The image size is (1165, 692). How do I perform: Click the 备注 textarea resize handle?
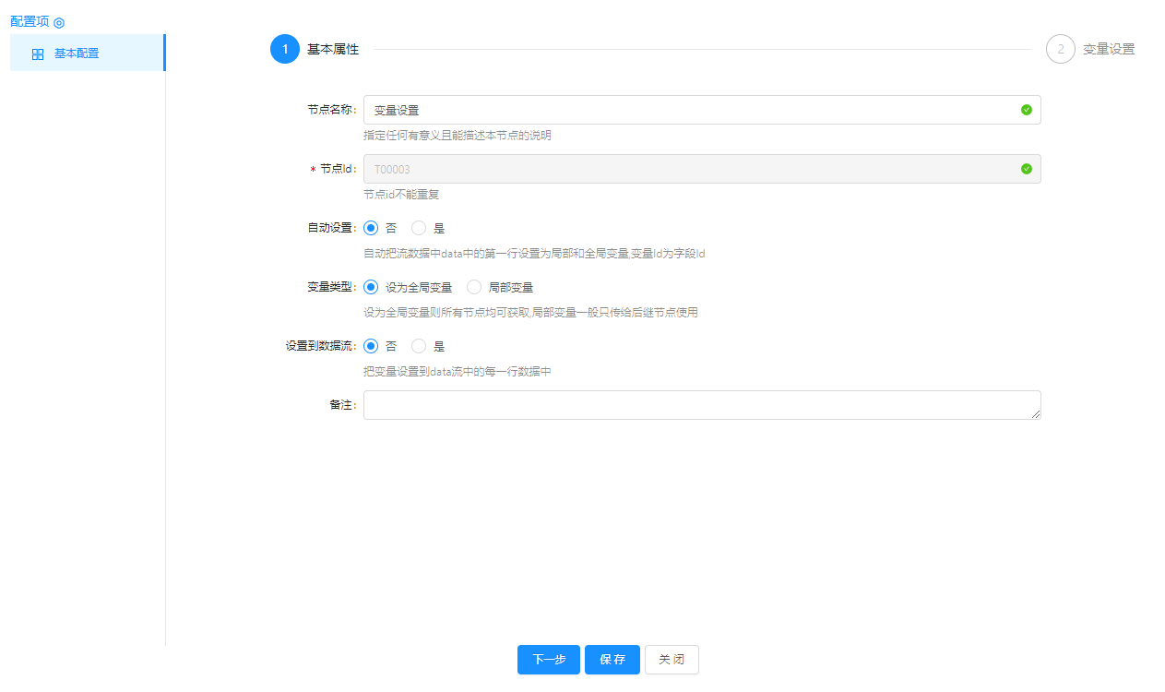point(1036,414)
